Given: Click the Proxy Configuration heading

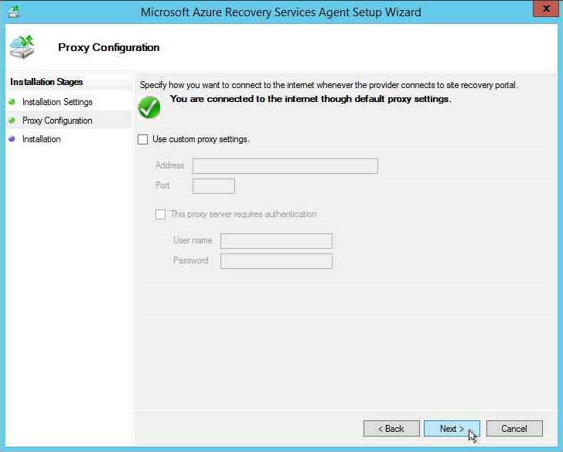Looking at the screenshot, I should tap(109, 47).
